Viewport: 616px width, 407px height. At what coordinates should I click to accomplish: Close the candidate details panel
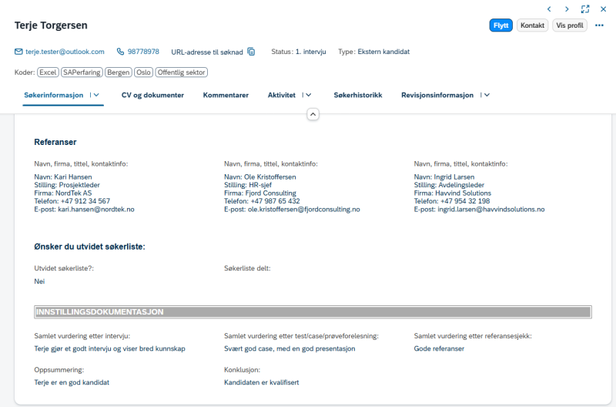[x=604, y=9]
